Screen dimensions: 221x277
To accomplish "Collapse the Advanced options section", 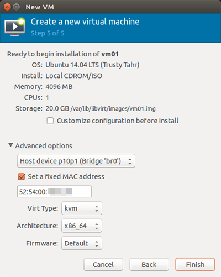I will [10, 145].
